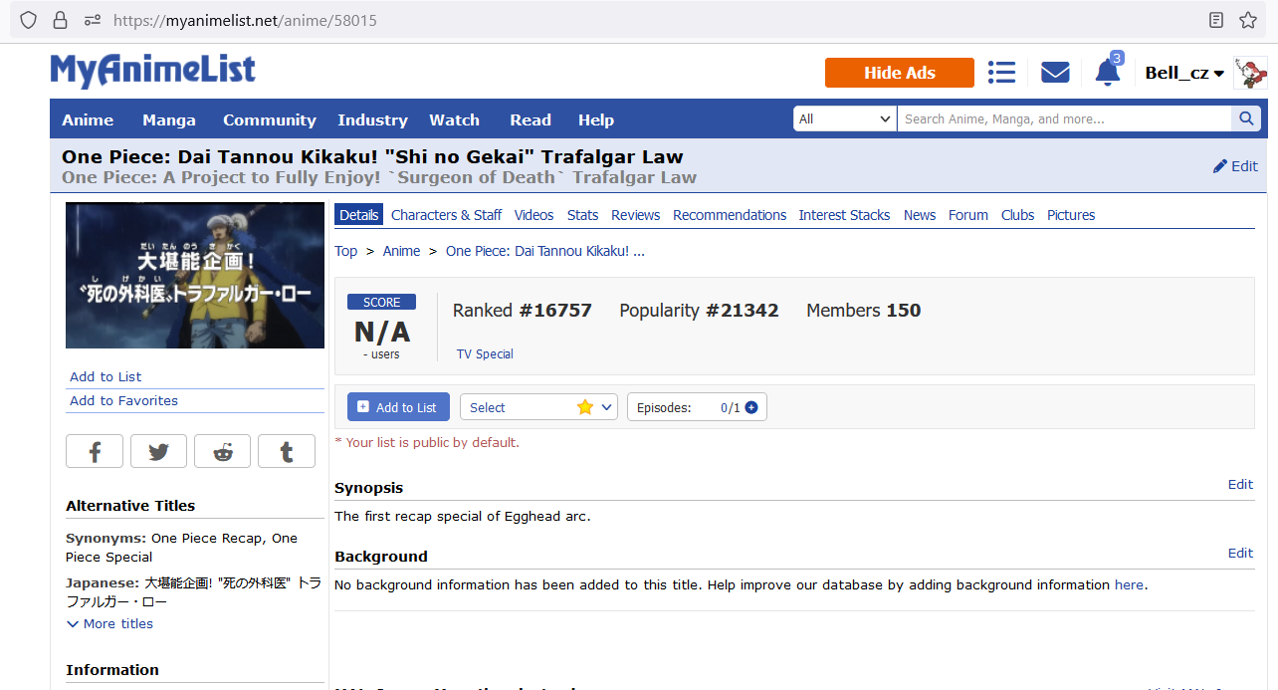Viewport: 1278px width, 690px height.
Task: Toggle reader view icon in address bar
Action: coord(1215,20)
